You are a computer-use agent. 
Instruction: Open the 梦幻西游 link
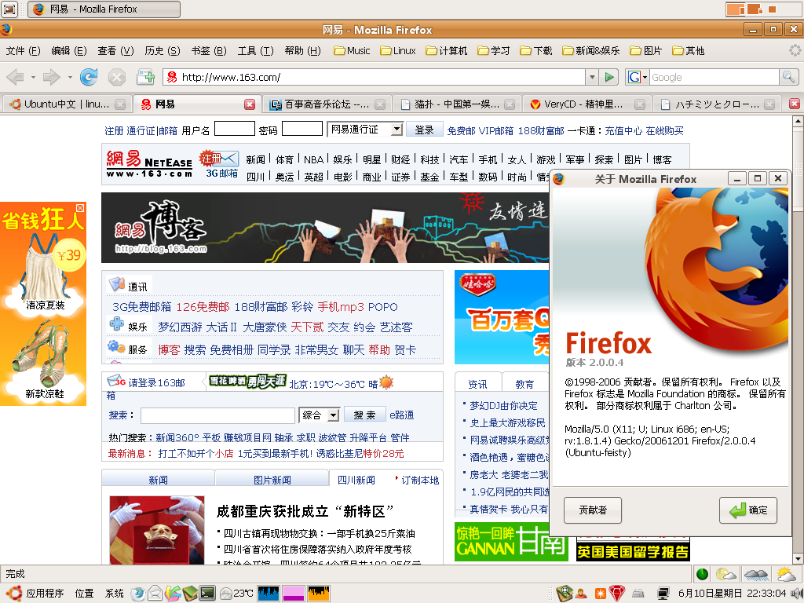(180, 327)
